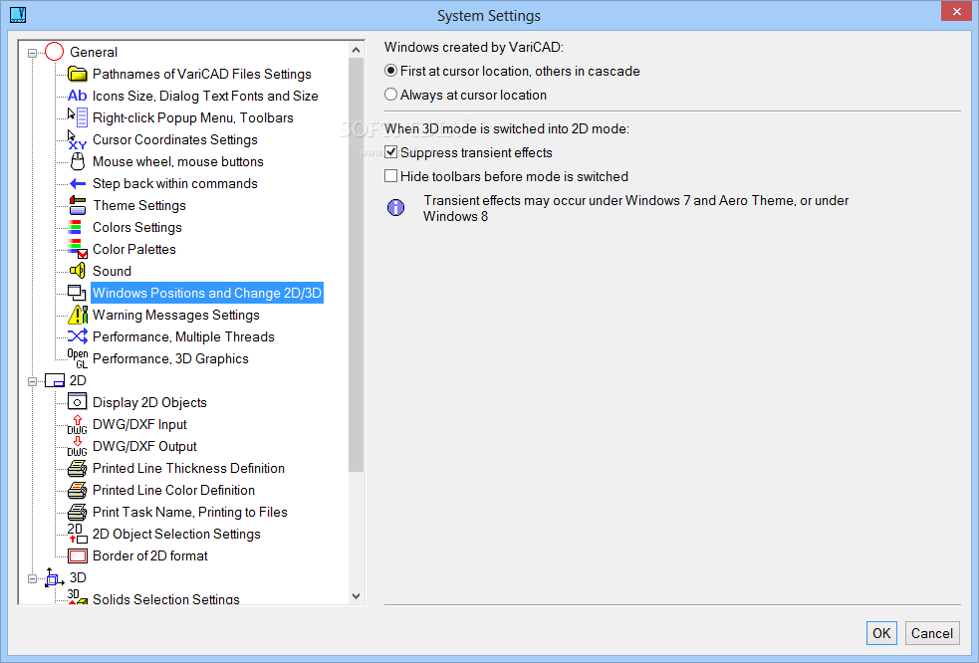
Task: Select Performance, 3D Graphics
Action: (170, 358)
